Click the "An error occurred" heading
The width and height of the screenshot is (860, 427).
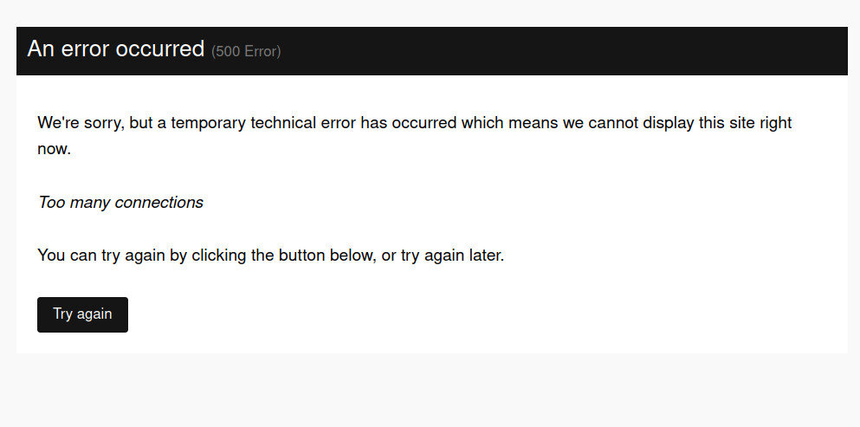pyautogui.click(x=115, y=49)
